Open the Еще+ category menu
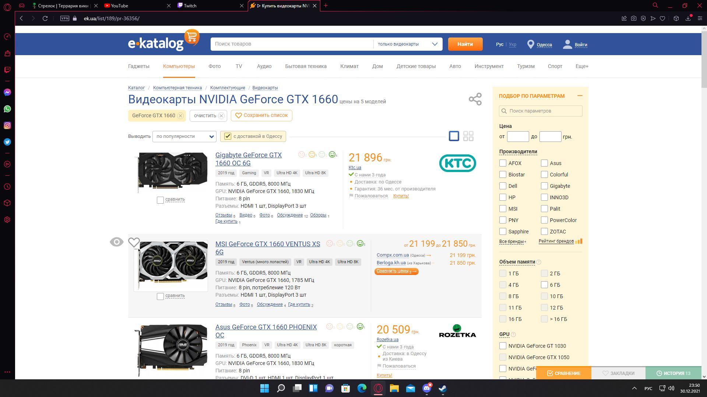 pos(582,66)
